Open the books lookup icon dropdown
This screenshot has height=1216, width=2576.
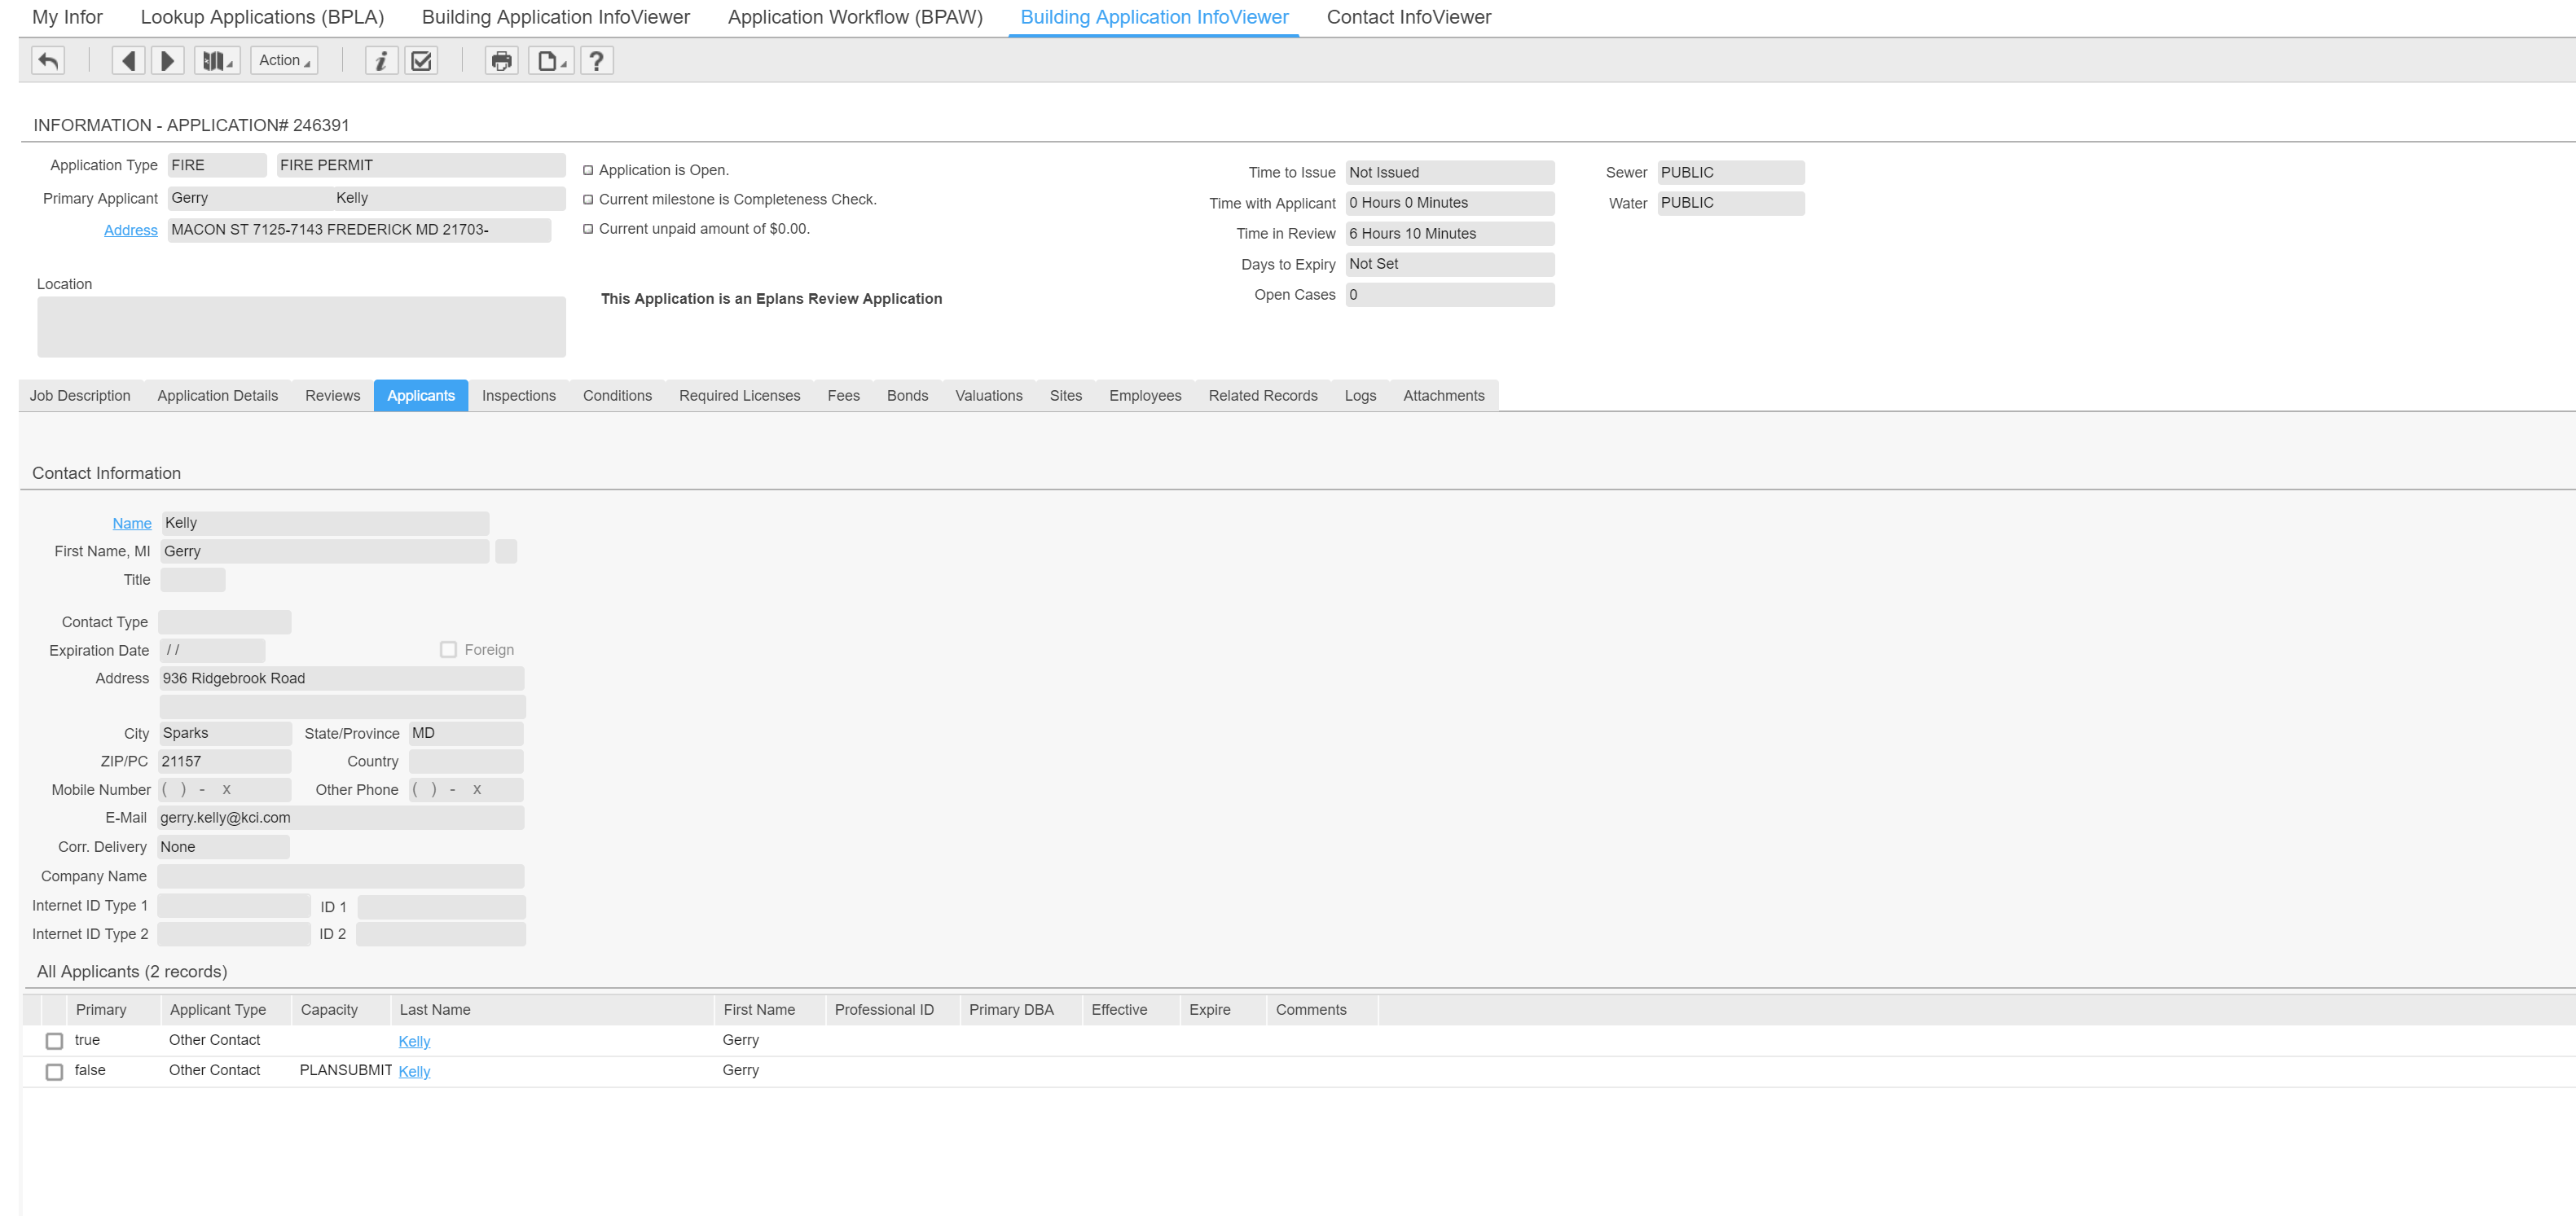tap(216, 61)
